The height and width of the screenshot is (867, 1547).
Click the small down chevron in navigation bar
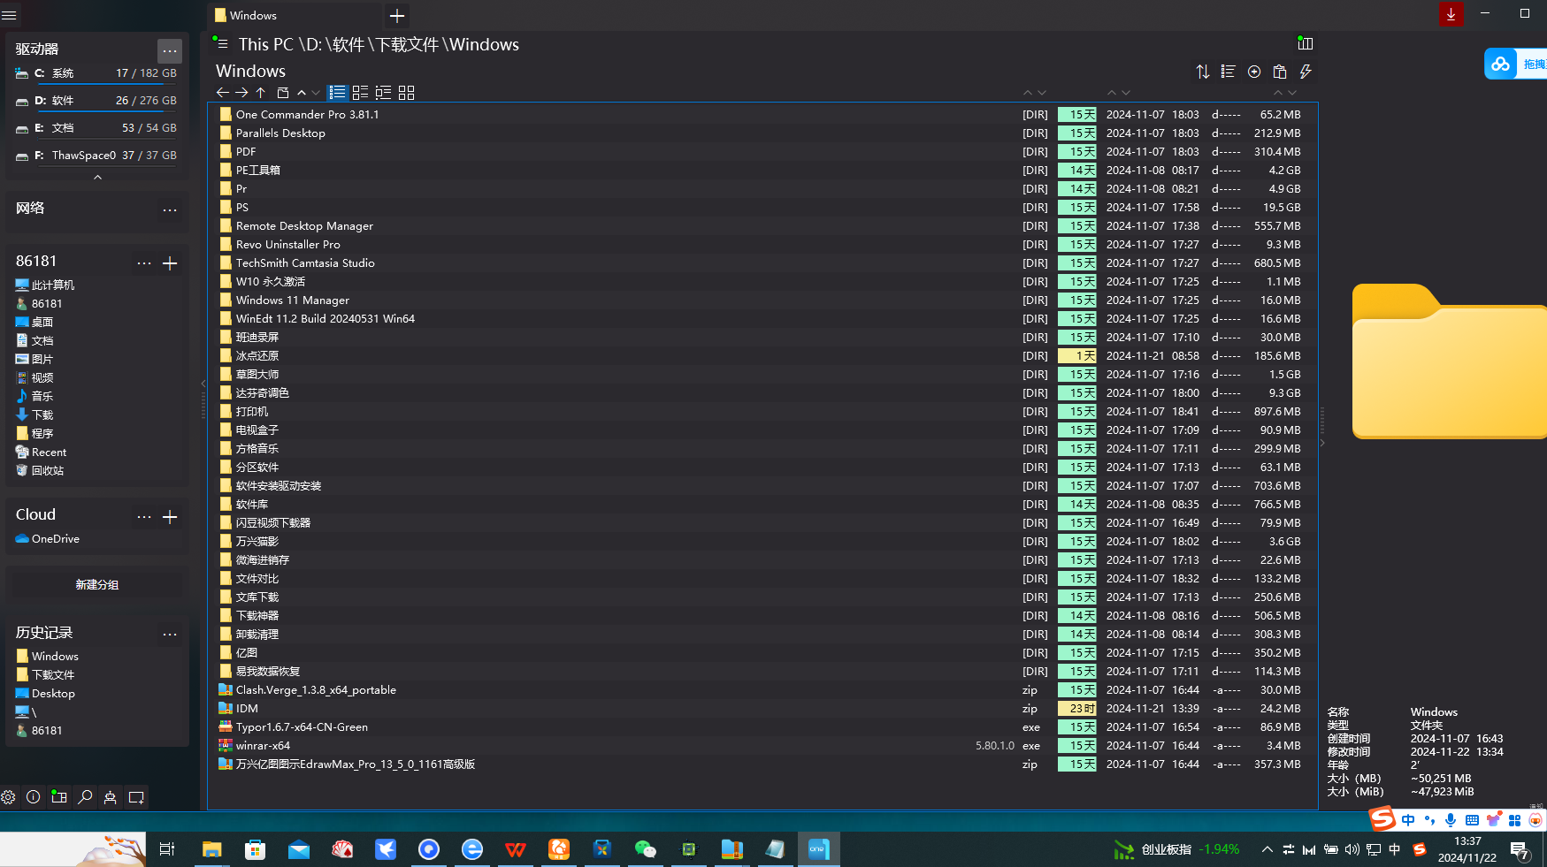316,93
